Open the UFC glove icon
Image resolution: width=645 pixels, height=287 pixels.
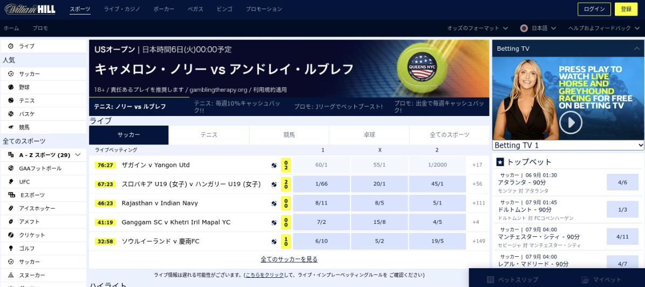click(11, 182)
